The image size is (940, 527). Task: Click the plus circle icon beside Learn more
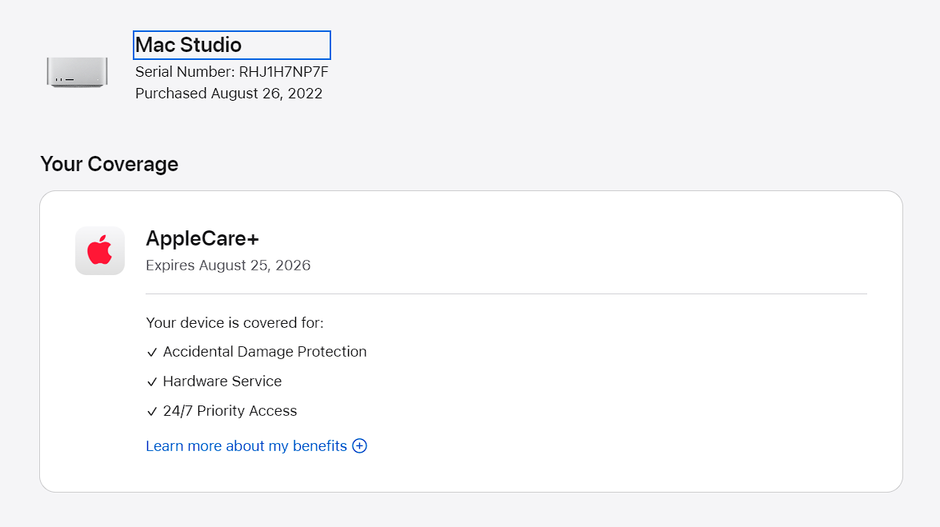click(360, 446)
